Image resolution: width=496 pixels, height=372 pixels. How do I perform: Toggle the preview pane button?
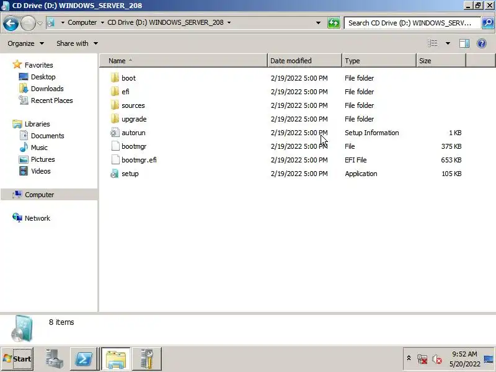click(x=464, y=43)
